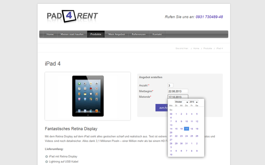Pick day 11 in the calendar
265x165 pixels.
[x=192, y=121]
